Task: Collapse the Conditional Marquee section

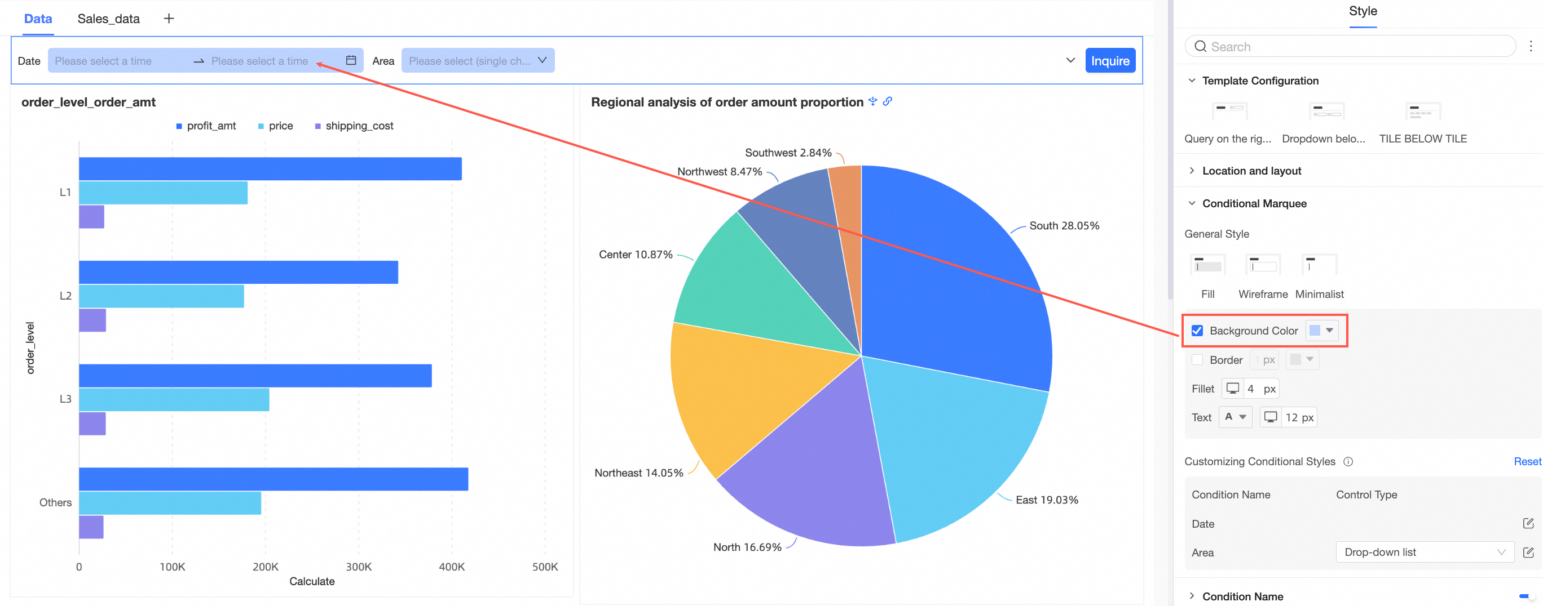Action: pos(1192,203)
